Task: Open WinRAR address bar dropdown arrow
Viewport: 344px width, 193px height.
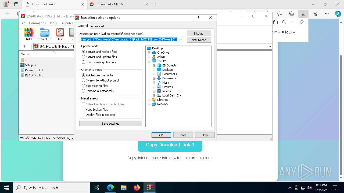Action: pos(270,46)
